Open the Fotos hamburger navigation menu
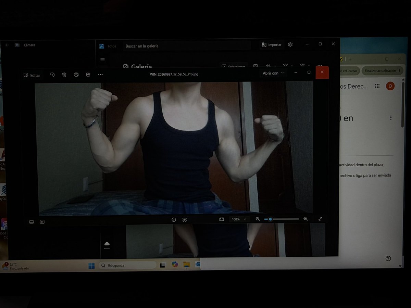This screenshot has height=308, width=411. (x=102, y=60)
